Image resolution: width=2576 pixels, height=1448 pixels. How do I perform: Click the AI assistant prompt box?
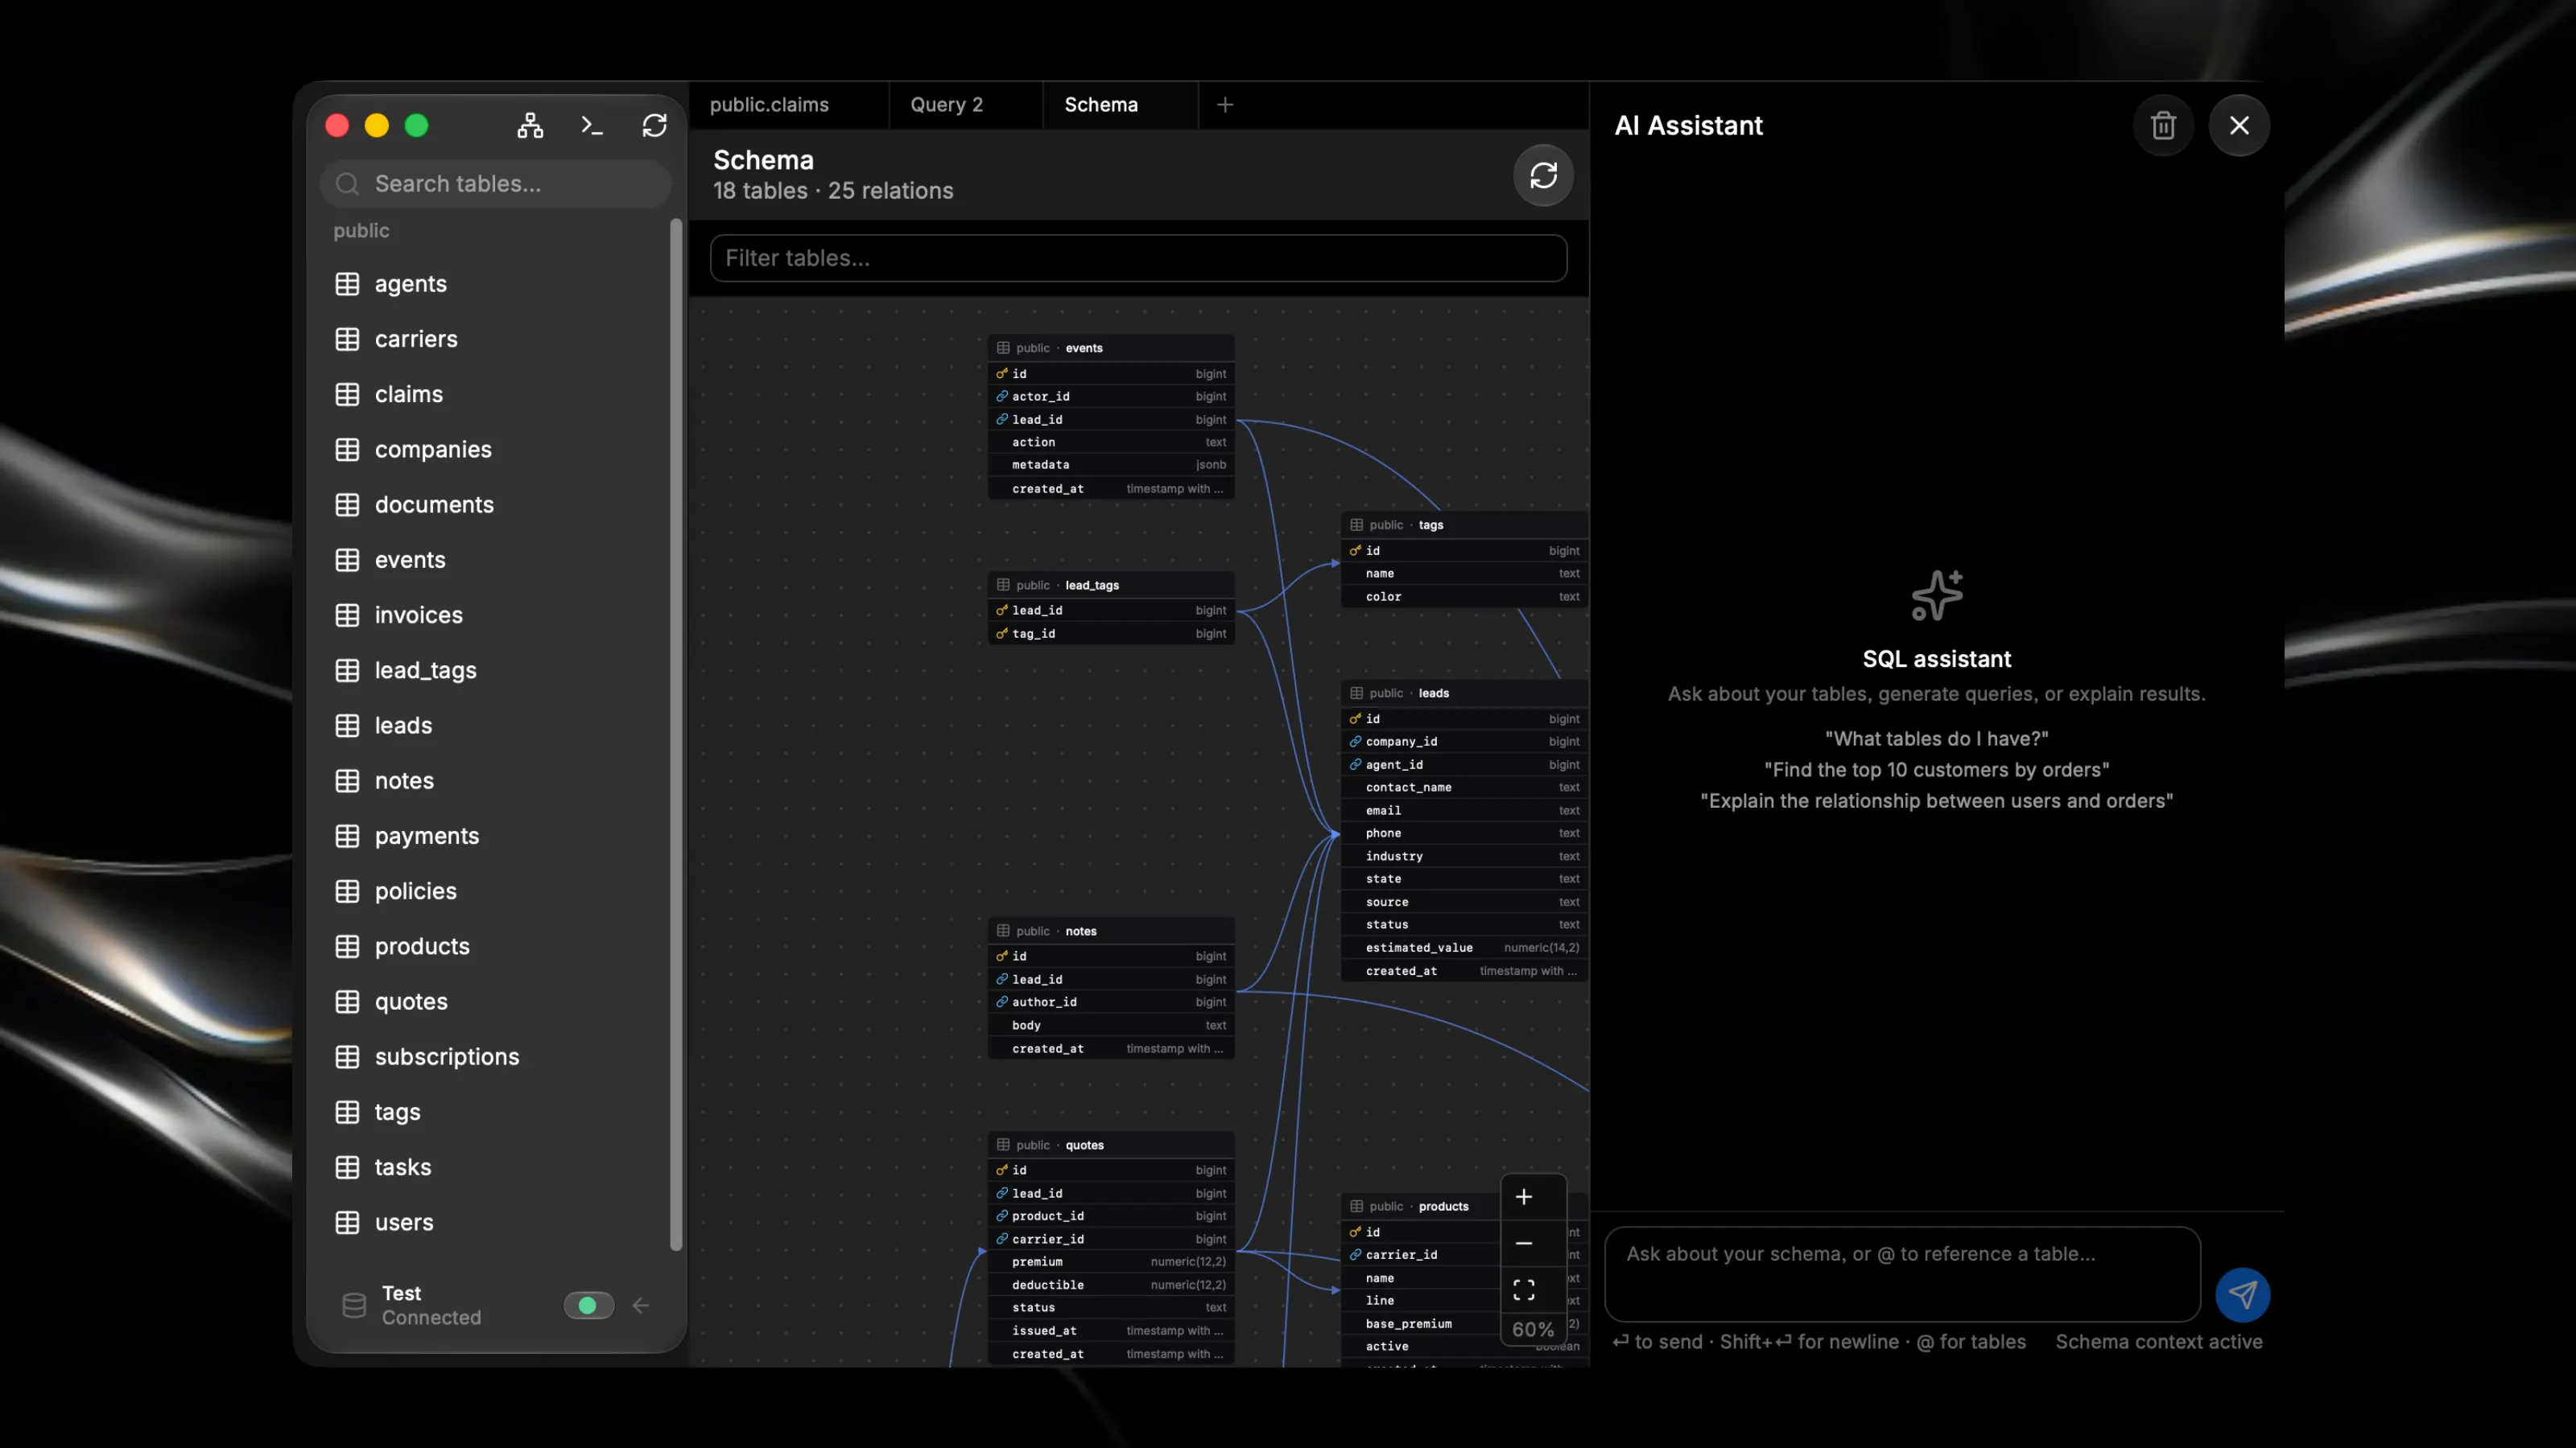pyautogui.click(x=1902, y=1274)
